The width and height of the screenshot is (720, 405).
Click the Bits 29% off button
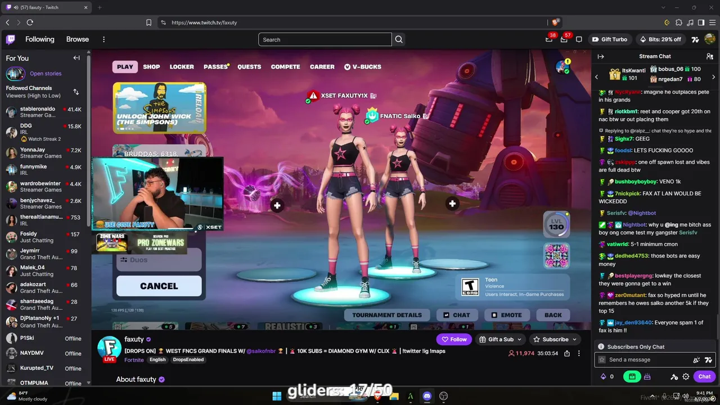(x=660, y=39)
